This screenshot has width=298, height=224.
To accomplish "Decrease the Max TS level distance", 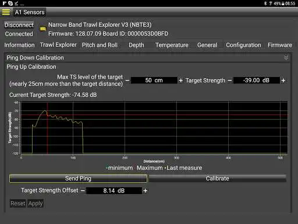I will (x=127, y=80).
